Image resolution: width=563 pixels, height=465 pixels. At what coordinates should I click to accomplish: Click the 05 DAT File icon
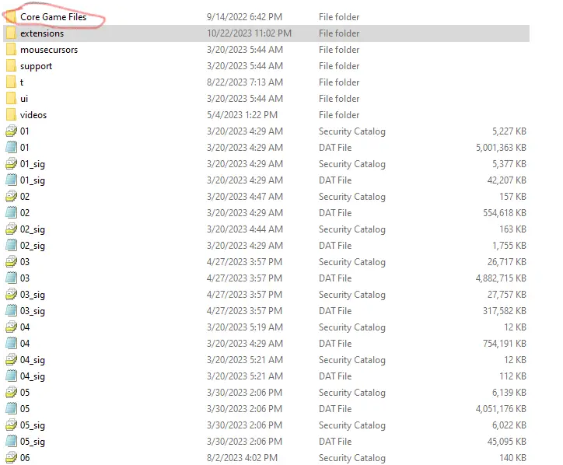pos(11,409)
